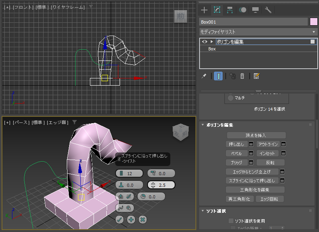Click caddy segments field showing 12
This screenshot has height=232, width=319.
tap(129, 173)
